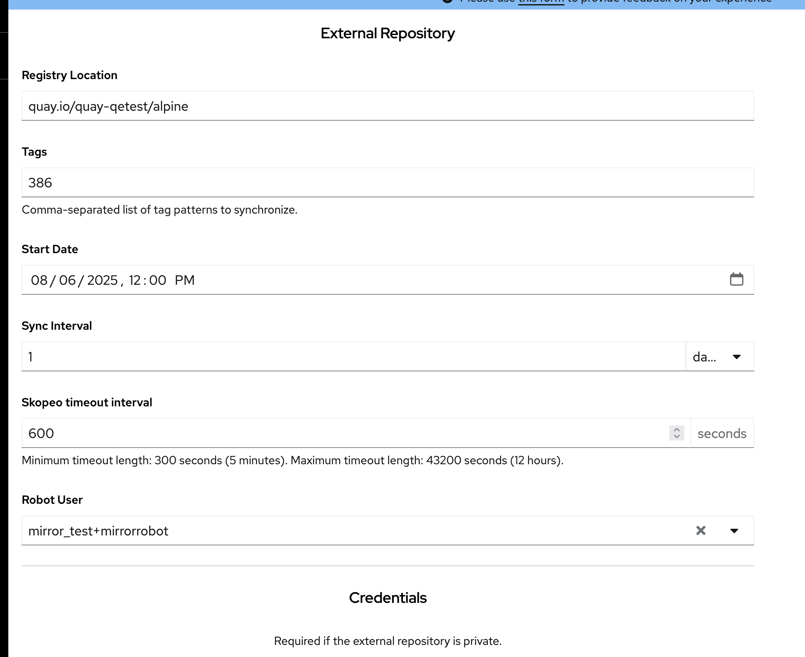
Task: Select the day segment in Start Date
Action: [67, 280]
